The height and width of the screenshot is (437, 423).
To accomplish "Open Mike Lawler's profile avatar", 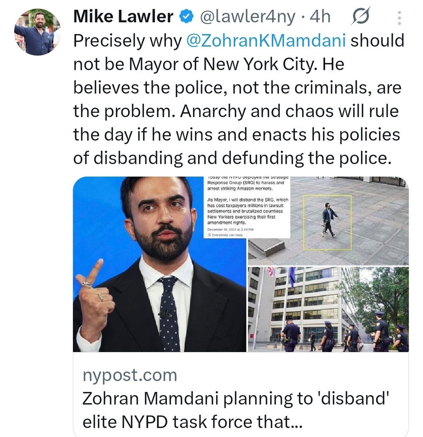I will tap(37, 32).
